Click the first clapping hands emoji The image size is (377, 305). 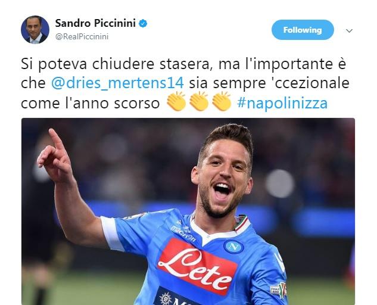tap(176, 101)
